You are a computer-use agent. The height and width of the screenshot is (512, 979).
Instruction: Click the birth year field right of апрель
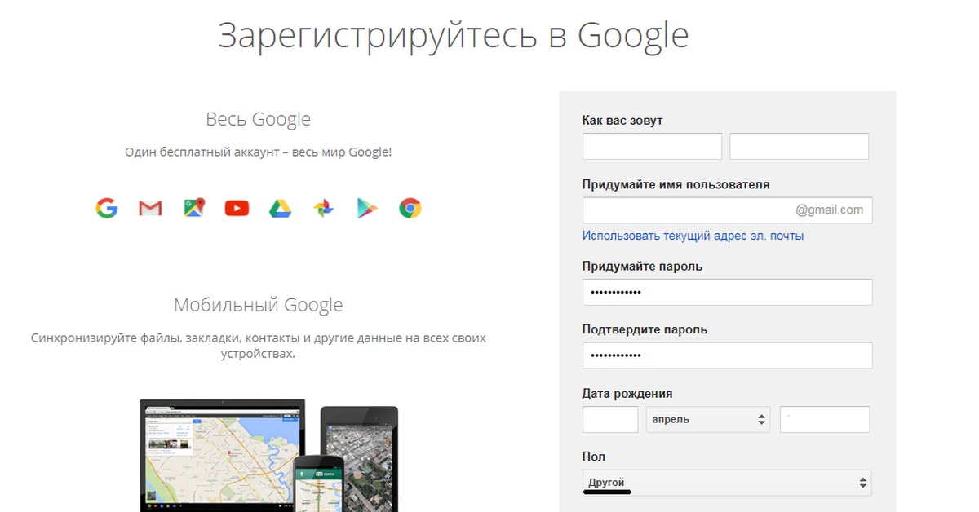click(825, 420)
